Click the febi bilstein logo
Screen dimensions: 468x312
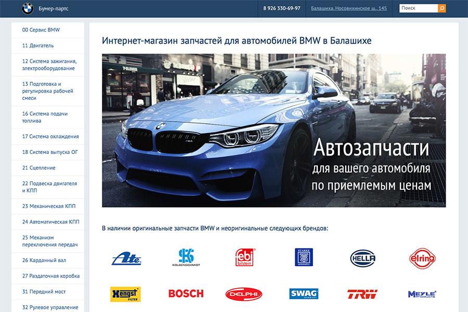click(x=244, y=257)
